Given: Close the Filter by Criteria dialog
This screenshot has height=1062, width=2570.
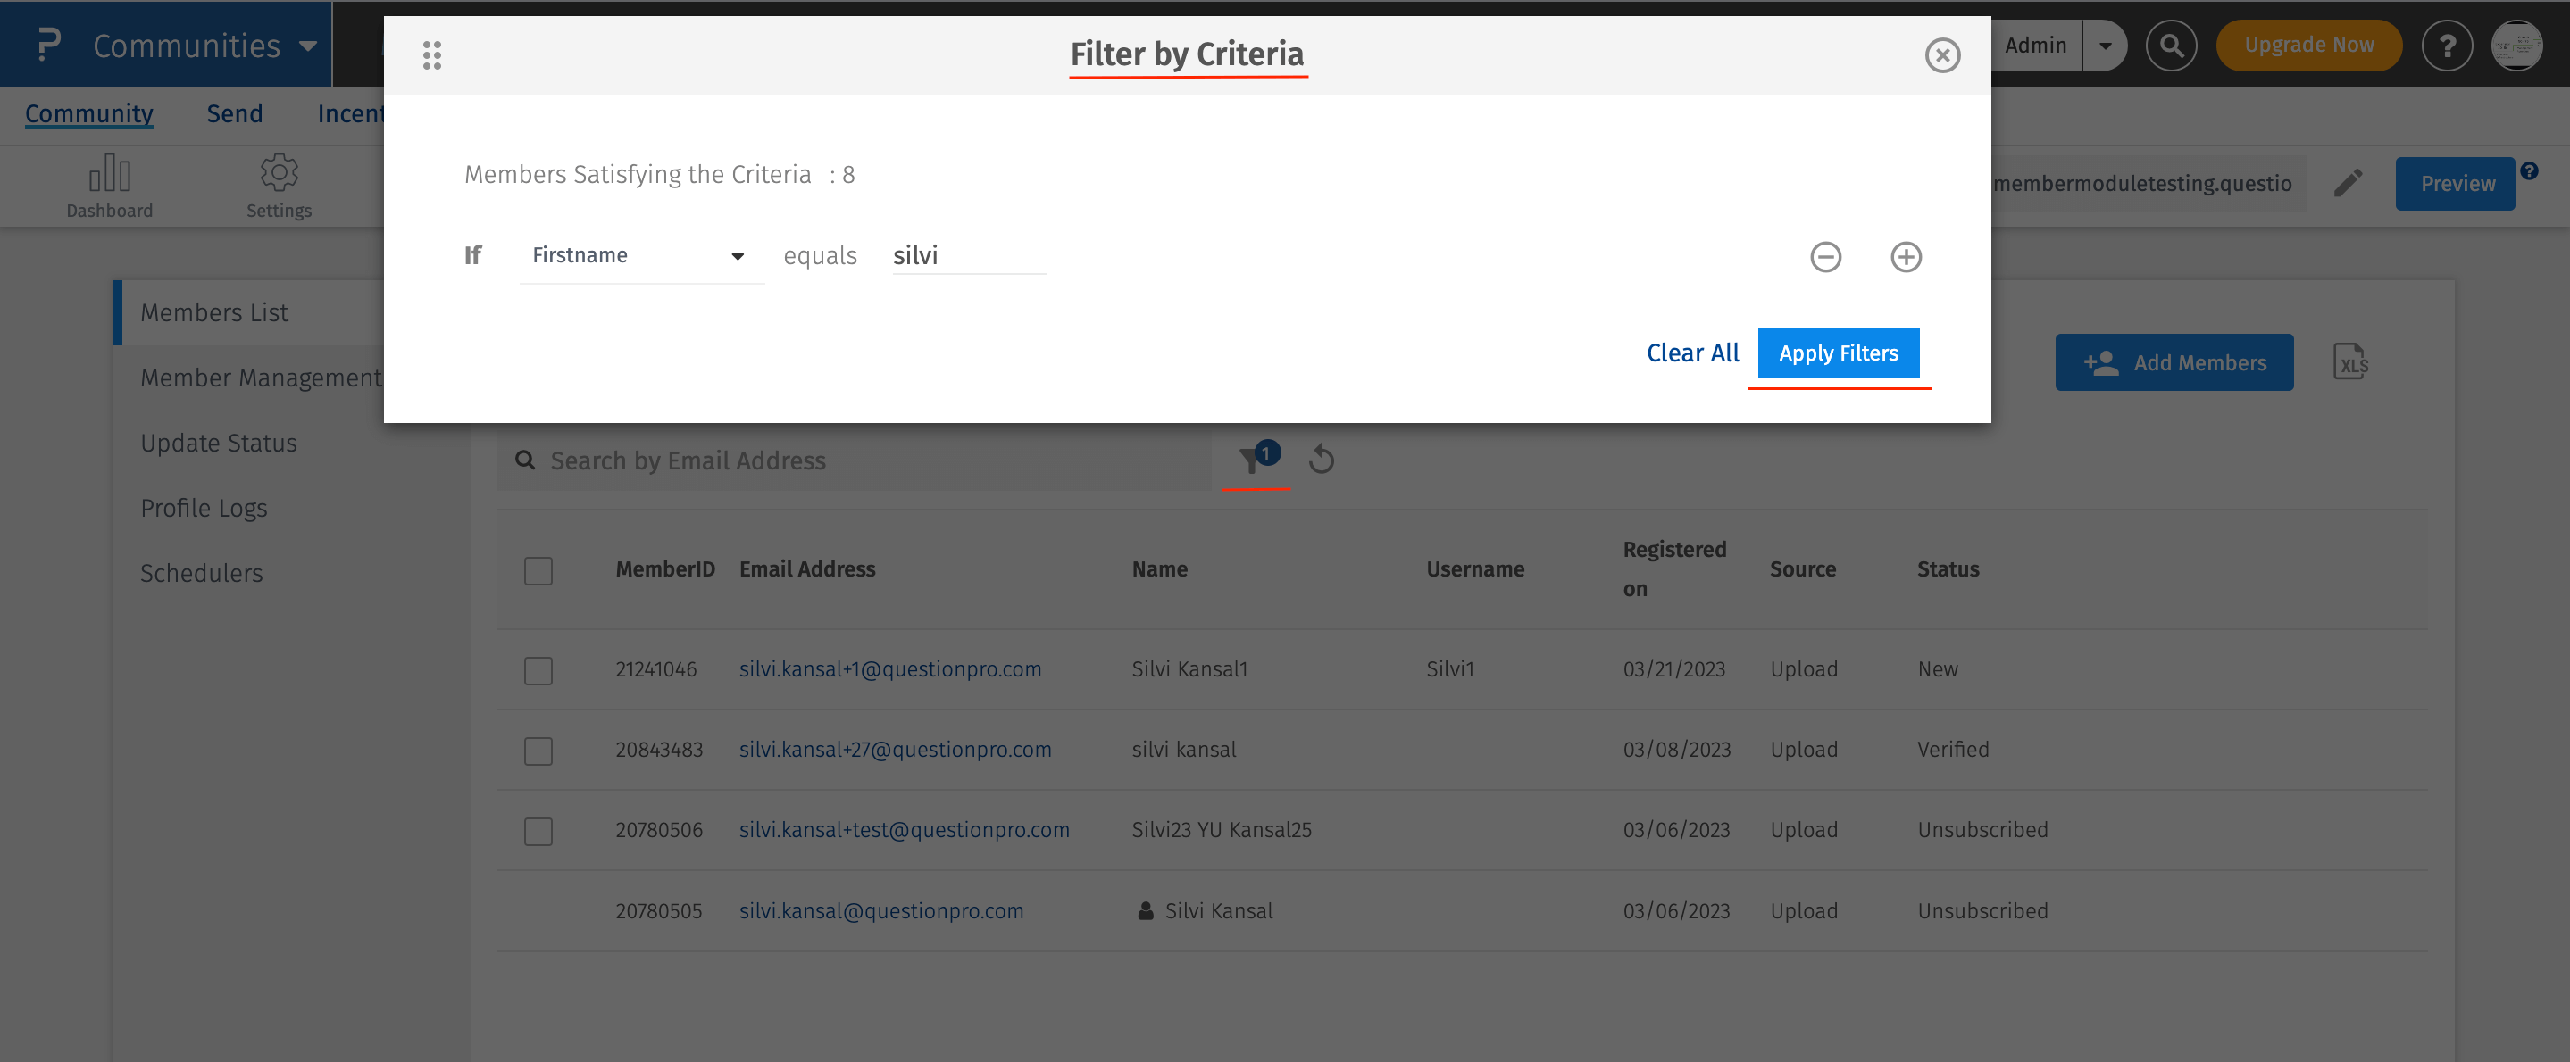Looking at the screenshot, I should 1941,54.
